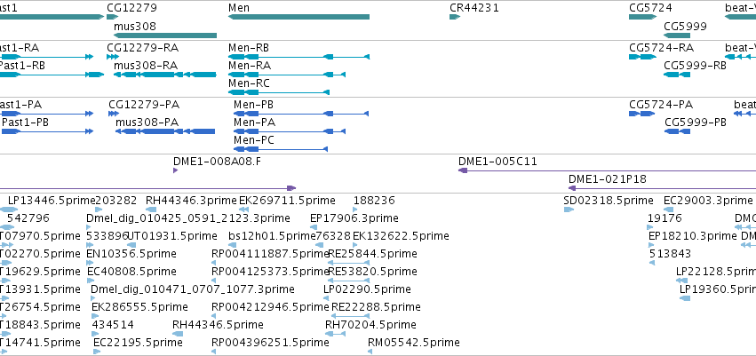This screenshot has height=356, width=756.
Task: Select the mus308-RA transcript glyph
Action: (x=165, y=75)
